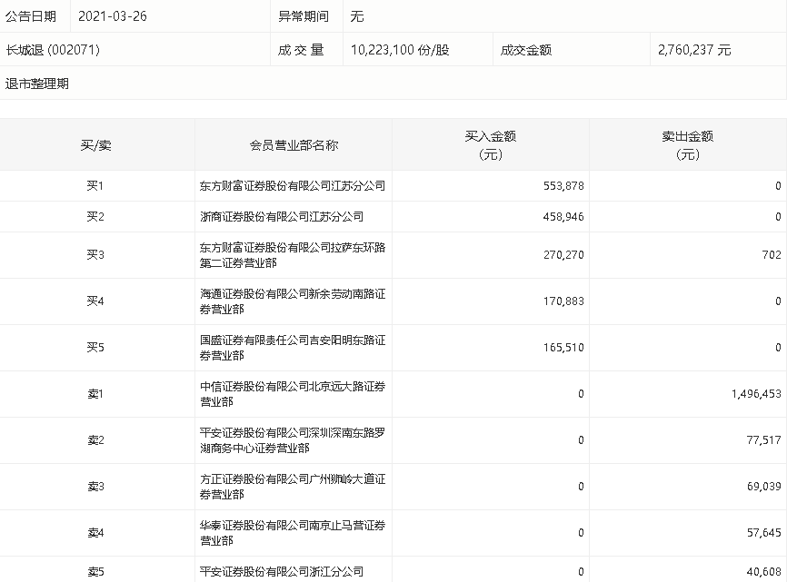Click the sell amount 1,496,453
The width and height of the screenshot is (787, 582).
756,393
